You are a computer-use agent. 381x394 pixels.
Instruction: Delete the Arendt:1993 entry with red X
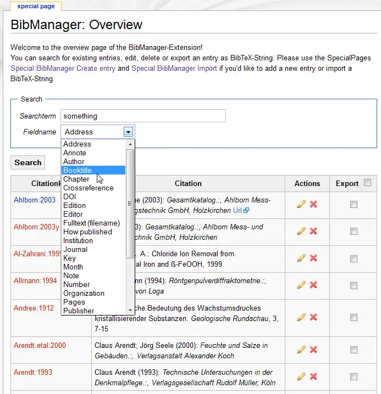click(313, 376)
